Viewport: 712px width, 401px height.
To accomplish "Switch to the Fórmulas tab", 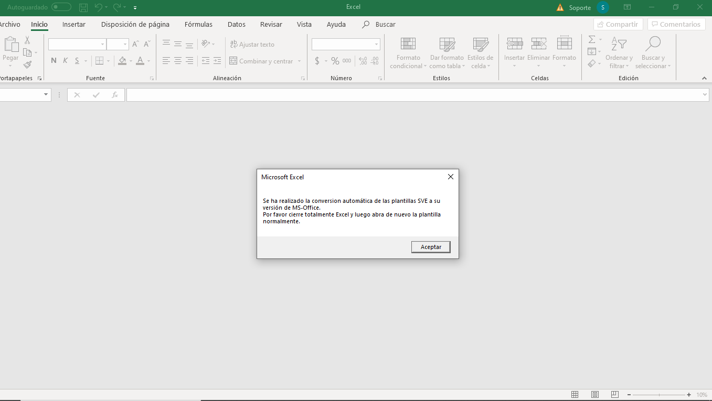I will pos(198,24).
